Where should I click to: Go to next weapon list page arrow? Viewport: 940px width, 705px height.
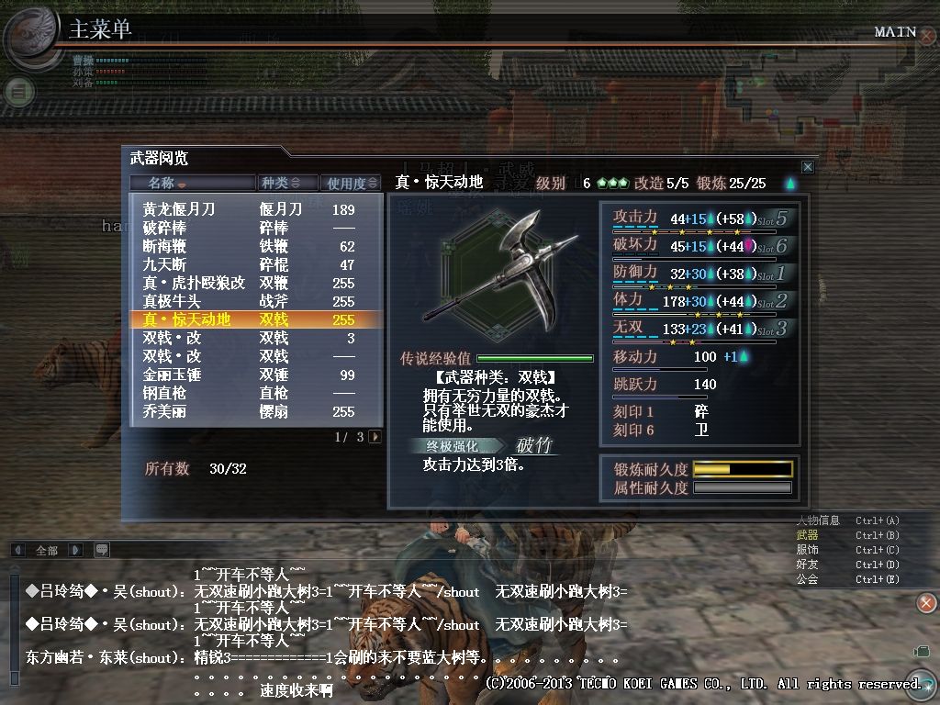point(375,436)
